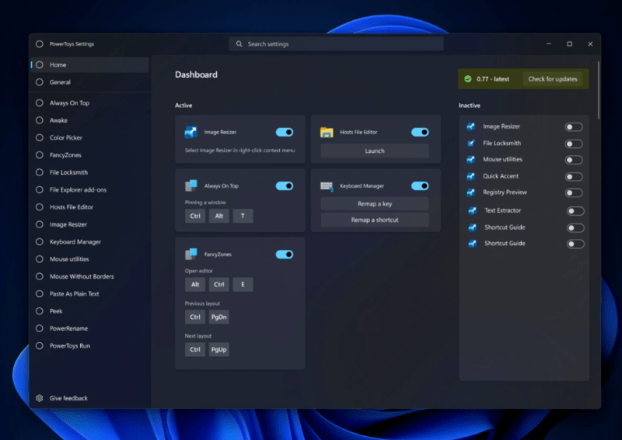The width and height of the screenshot is (622, 440).
Task: Disable the active Image Resizer toggle
Action: click(285, 132)
